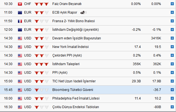Click the US flag on New York İmalat row

(x=20, y=47)
